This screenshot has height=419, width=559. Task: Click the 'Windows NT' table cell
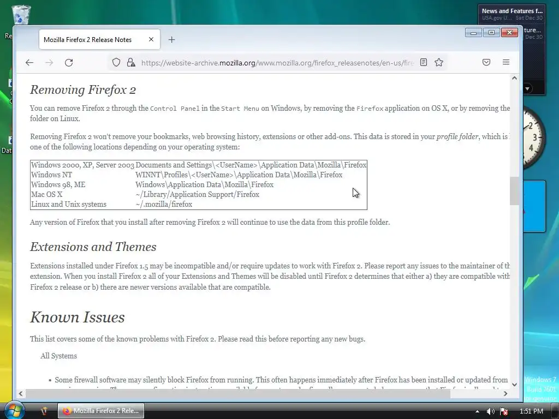pos(51,175)
